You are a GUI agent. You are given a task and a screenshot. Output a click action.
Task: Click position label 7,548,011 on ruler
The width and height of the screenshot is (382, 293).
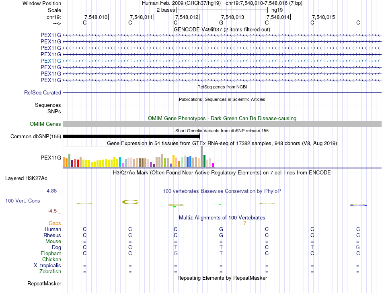click(141, 17)
